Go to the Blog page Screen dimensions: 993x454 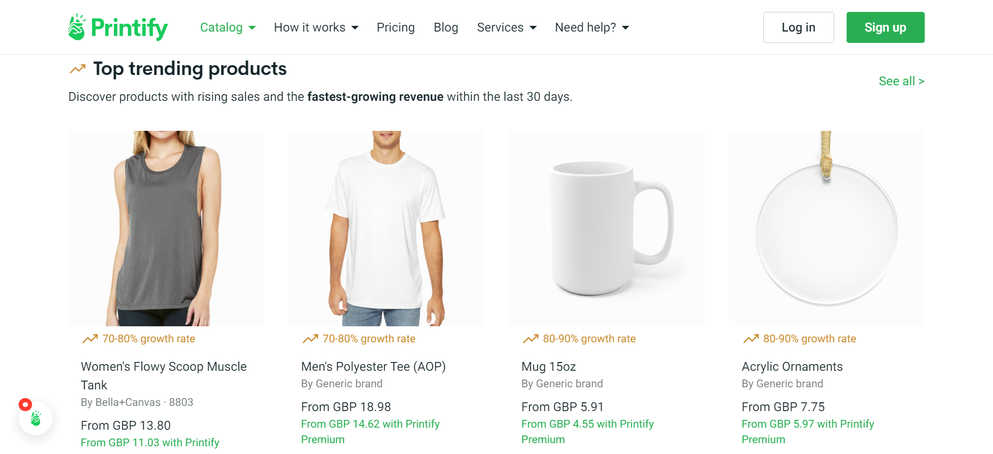click(x=446, y=27)
